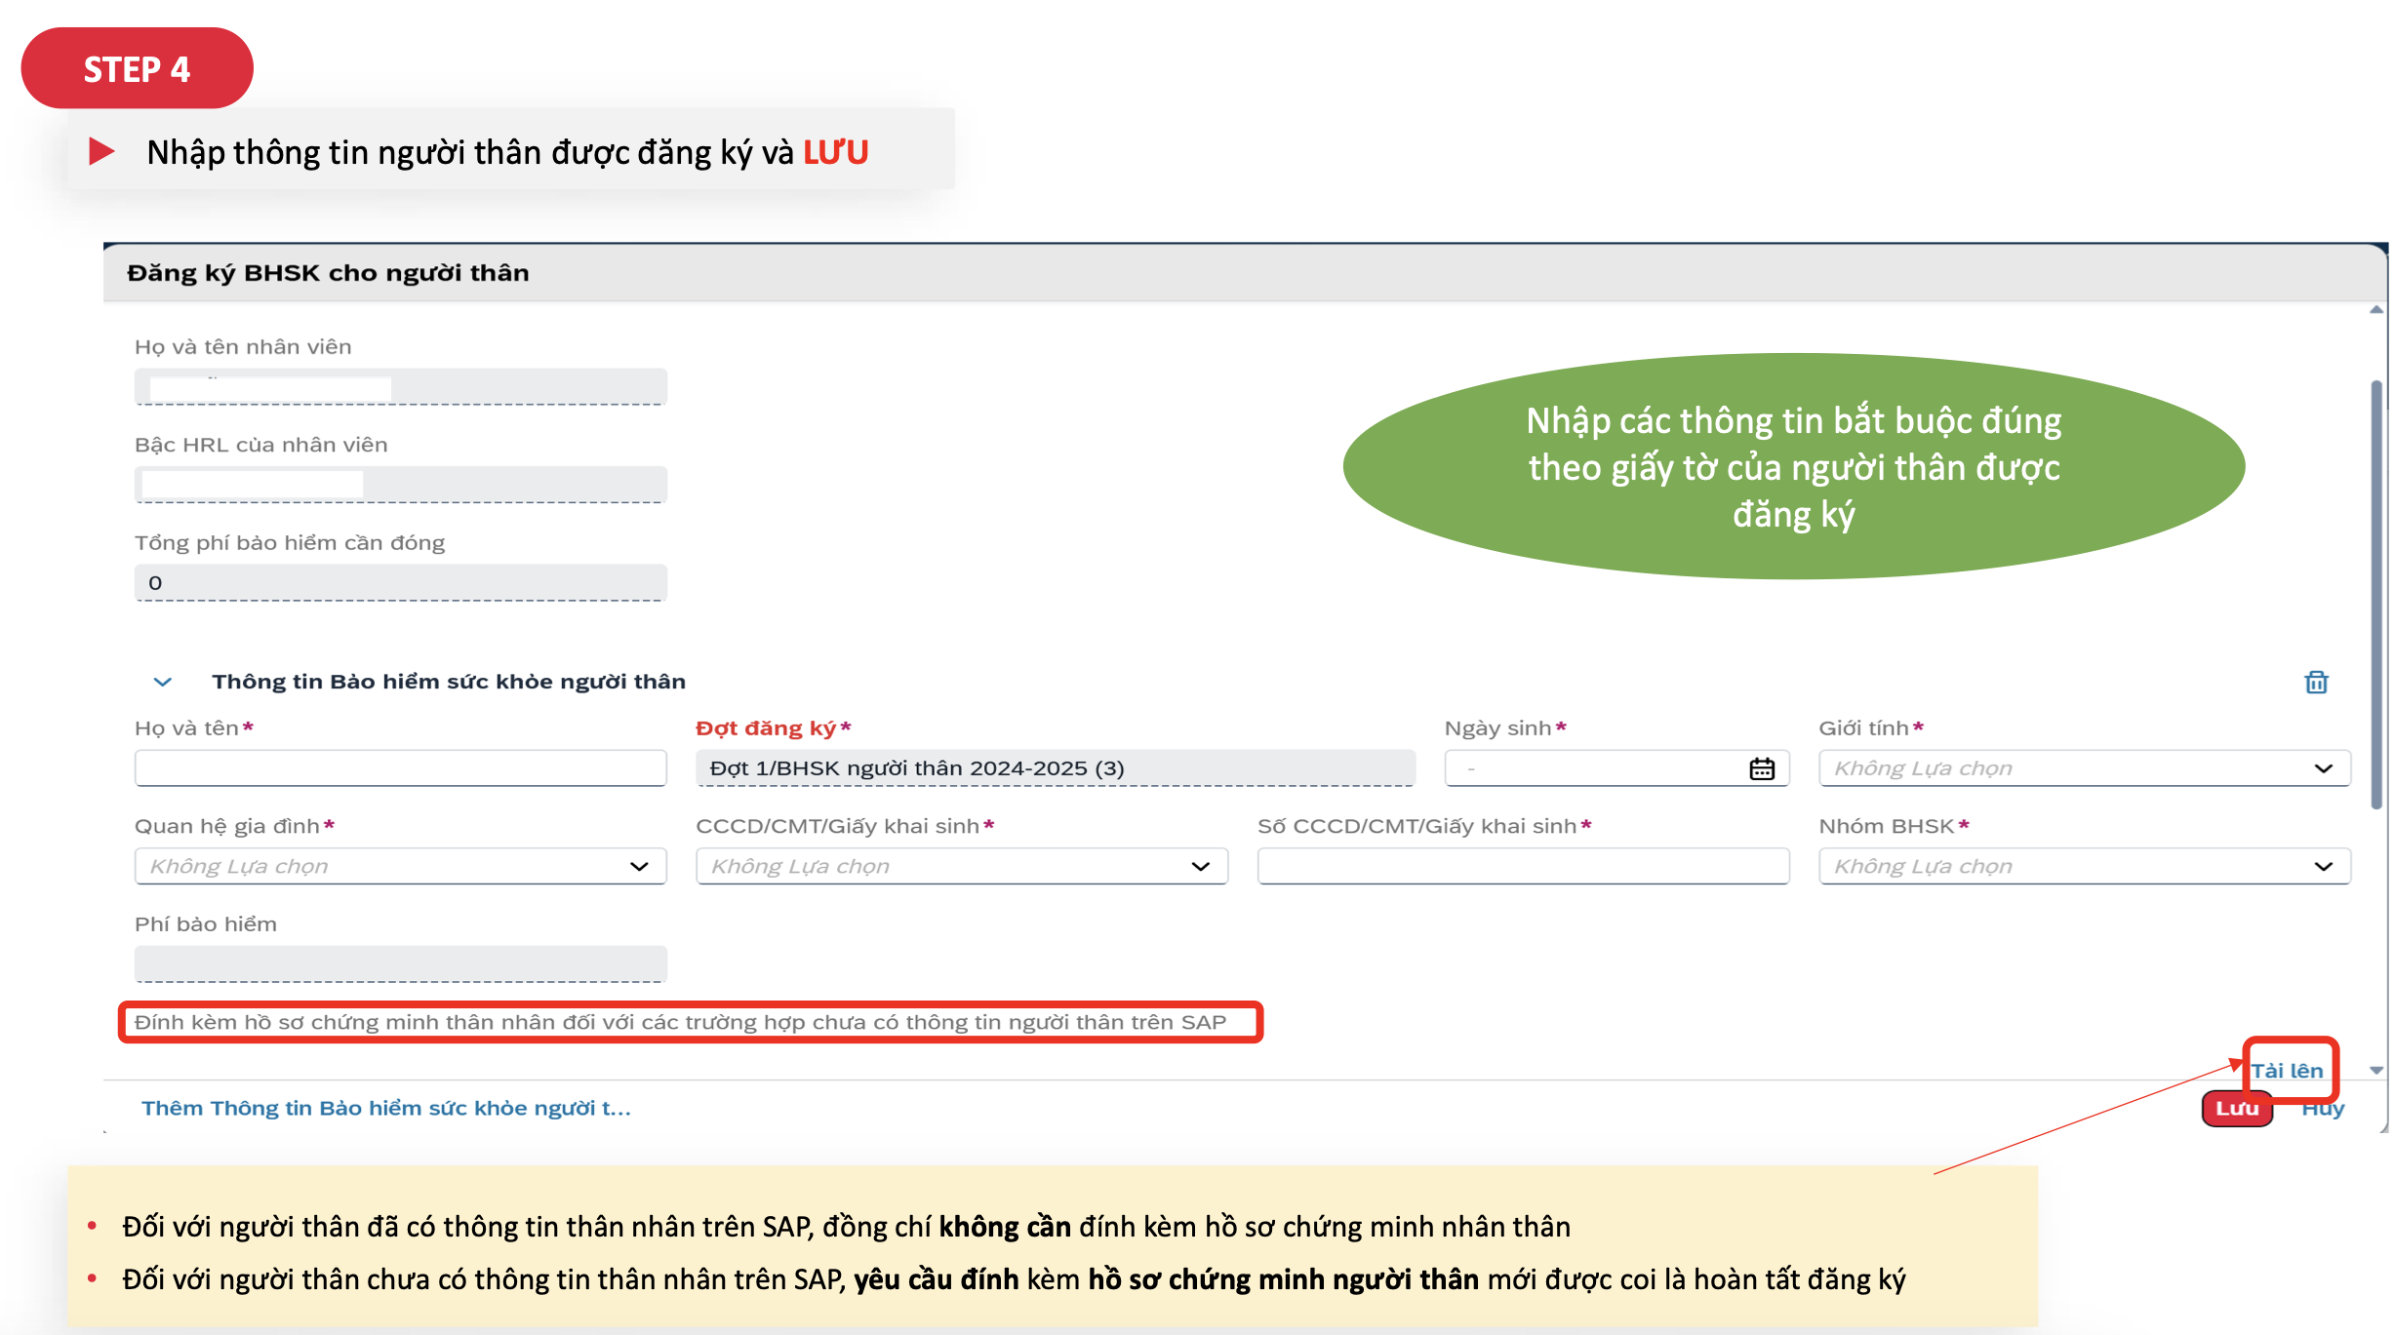
Task: Click the vertical scrollbar thumb
Action: [2376, 595]
